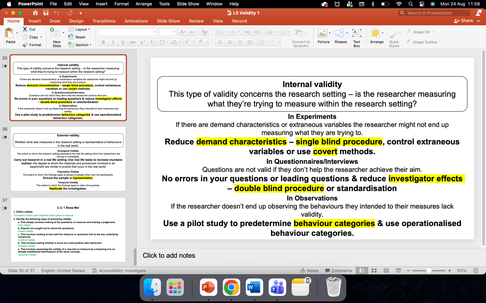This screenshot has height=303, width=486.
Task: Open the font size combo box
Action: [167, 32]
